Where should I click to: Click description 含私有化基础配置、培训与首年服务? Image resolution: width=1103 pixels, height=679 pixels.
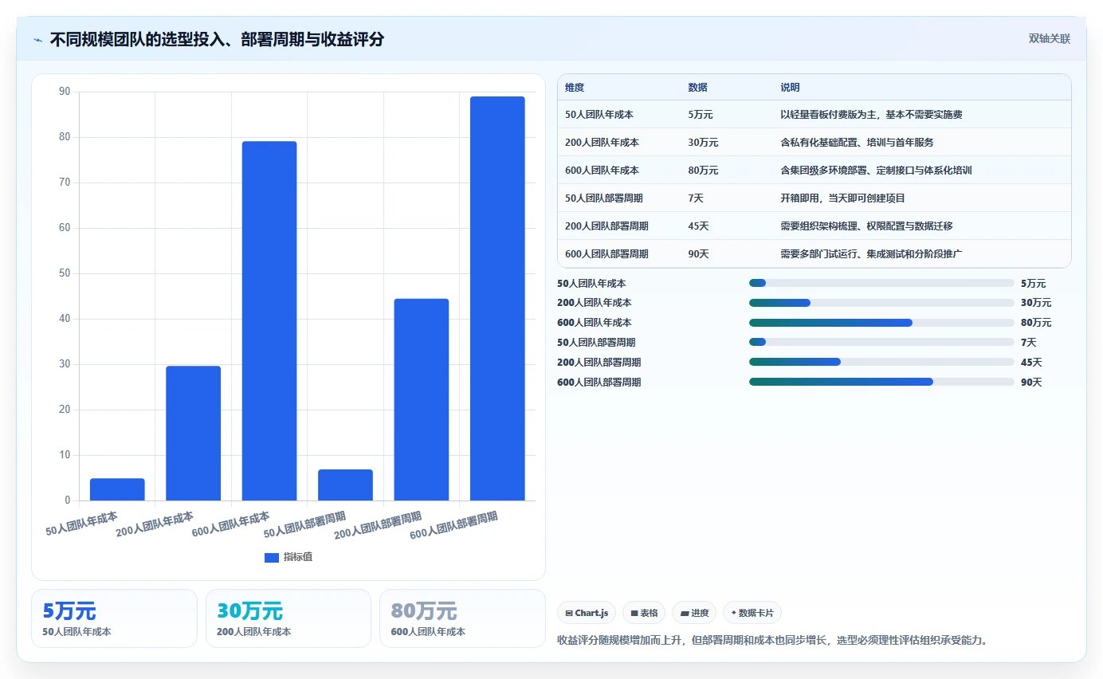coord(857,143)
